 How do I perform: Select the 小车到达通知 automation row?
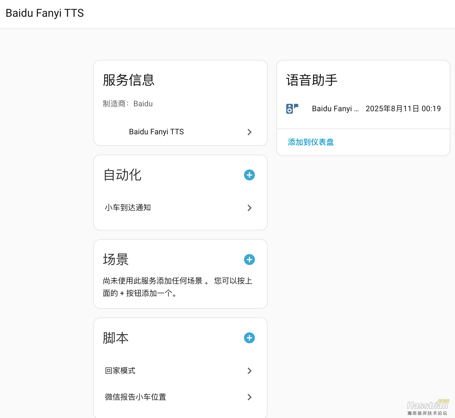[180, 208]
